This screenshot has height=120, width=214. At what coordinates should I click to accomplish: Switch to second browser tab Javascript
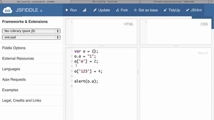tap(105, 2)
